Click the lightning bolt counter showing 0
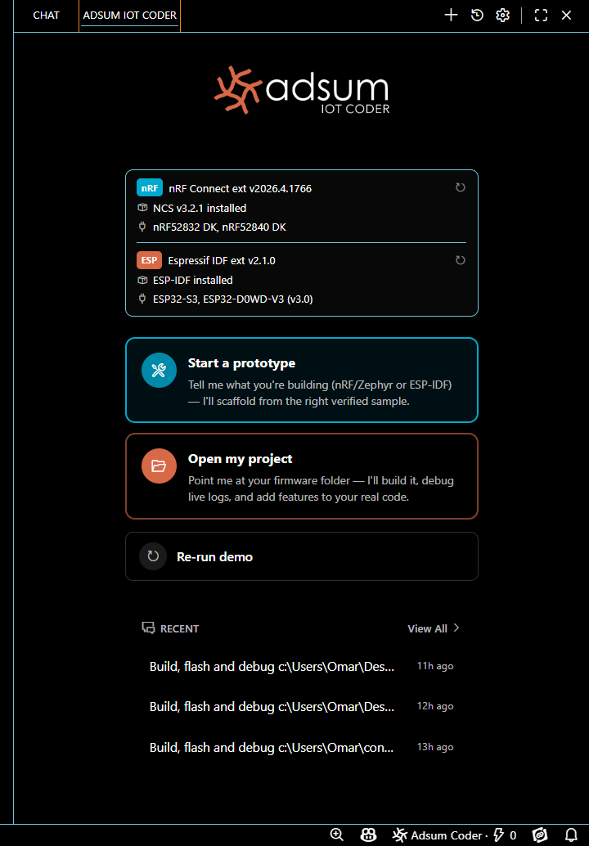The height and width of the screenshot is (846, 589). (x=505, y=835)
